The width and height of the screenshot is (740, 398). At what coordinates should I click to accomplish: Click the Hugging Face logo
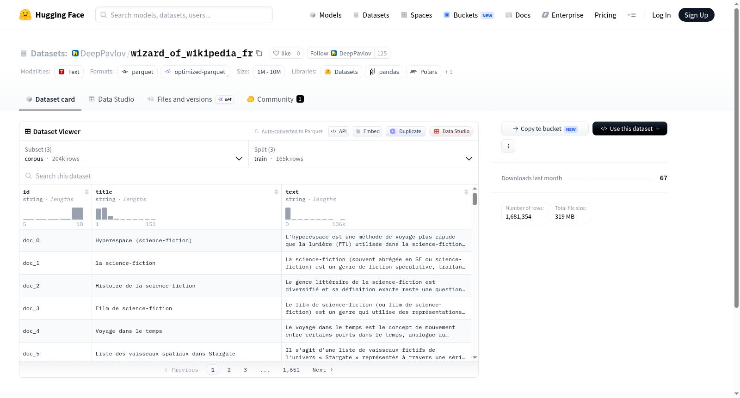(52, 15)
